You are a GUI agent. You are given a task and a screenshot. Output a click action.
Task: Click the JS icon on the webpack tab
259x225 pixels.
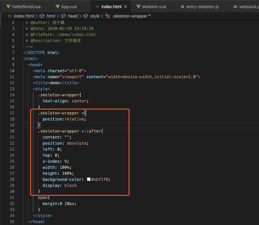[x=235, y=7]
